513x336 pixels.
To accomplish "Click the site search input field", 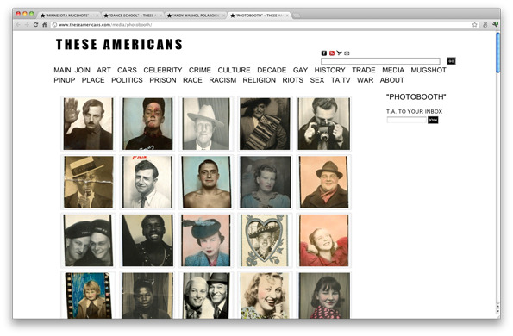I will coord(380,61).
